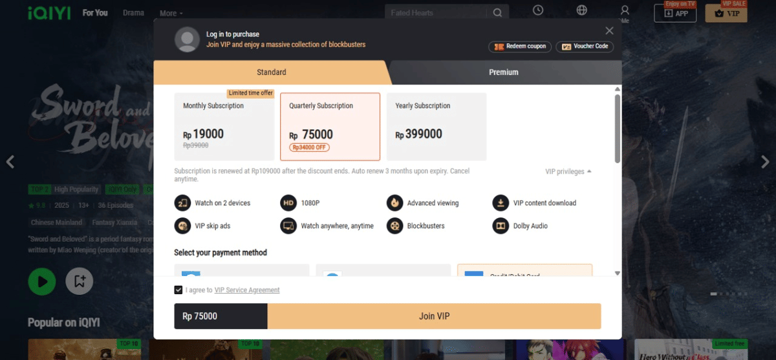Open the Drama menu item
This screenshot has width=776, height=360.
point(133,13)
